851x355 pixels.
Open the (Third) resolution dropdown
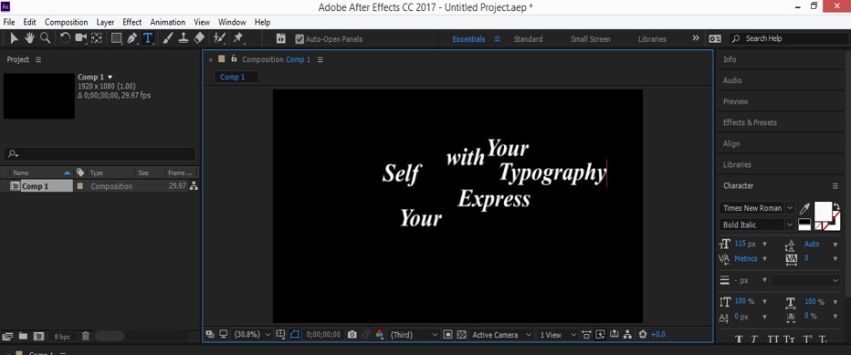[415, 335]
